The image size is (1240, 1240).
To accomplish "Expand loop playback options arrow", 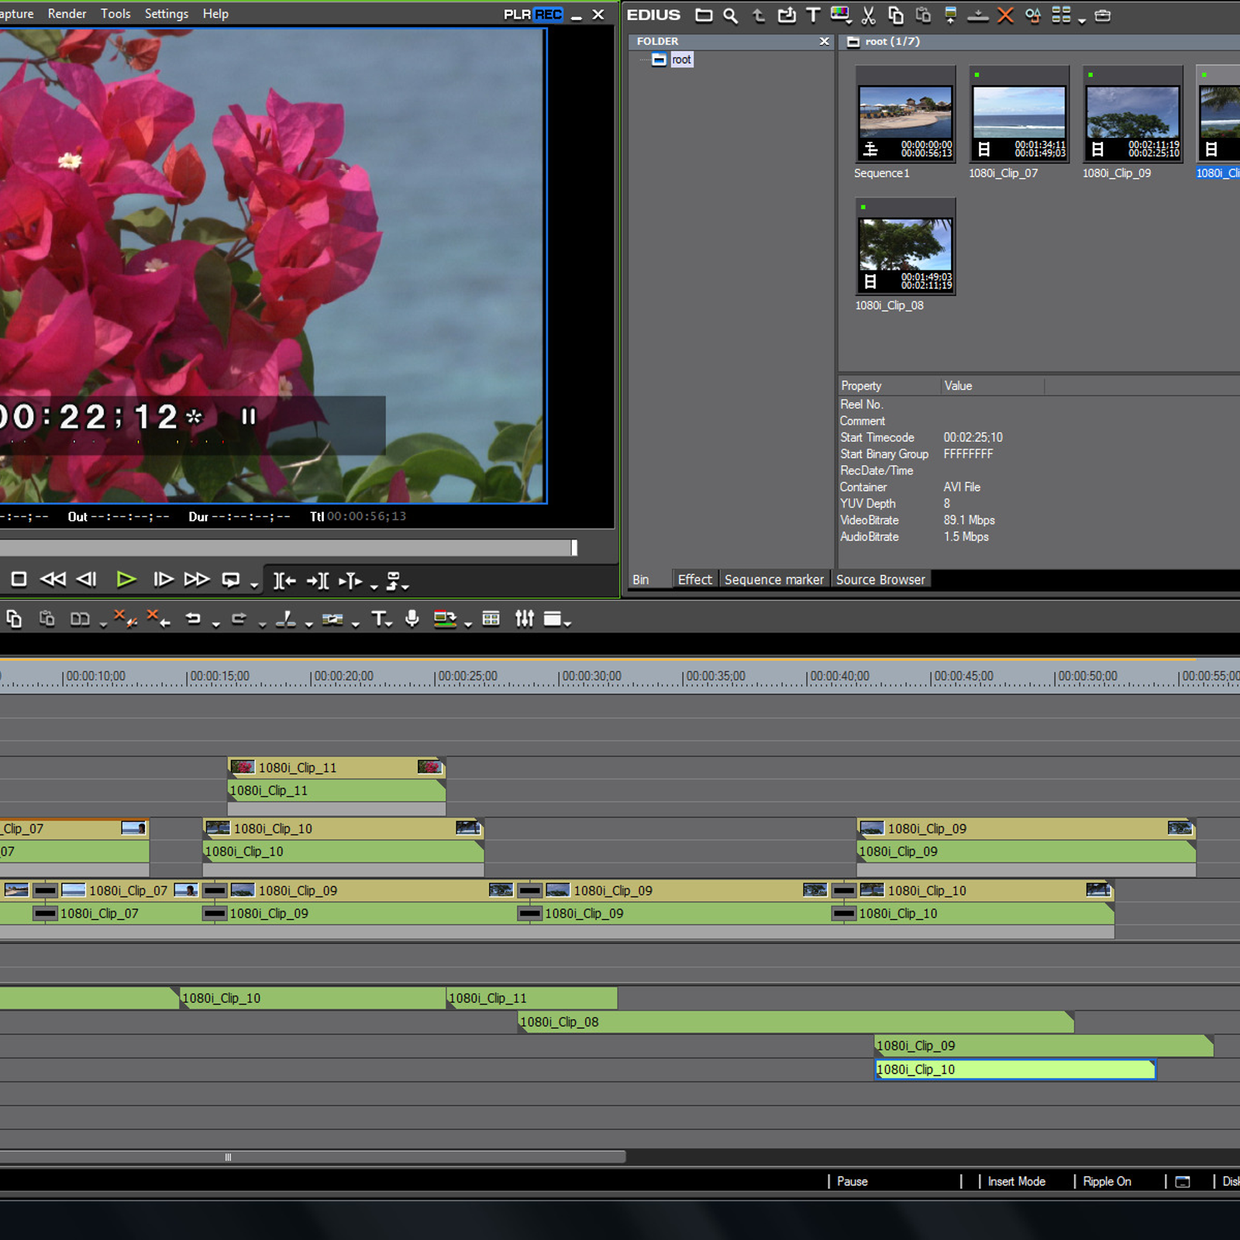I will click(x=254, y=585).
